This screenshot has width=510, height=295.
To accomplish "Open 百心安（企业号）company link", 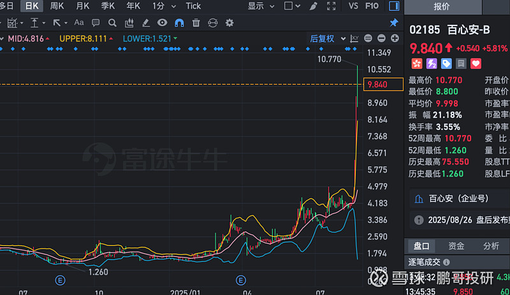I will point(460,198).
